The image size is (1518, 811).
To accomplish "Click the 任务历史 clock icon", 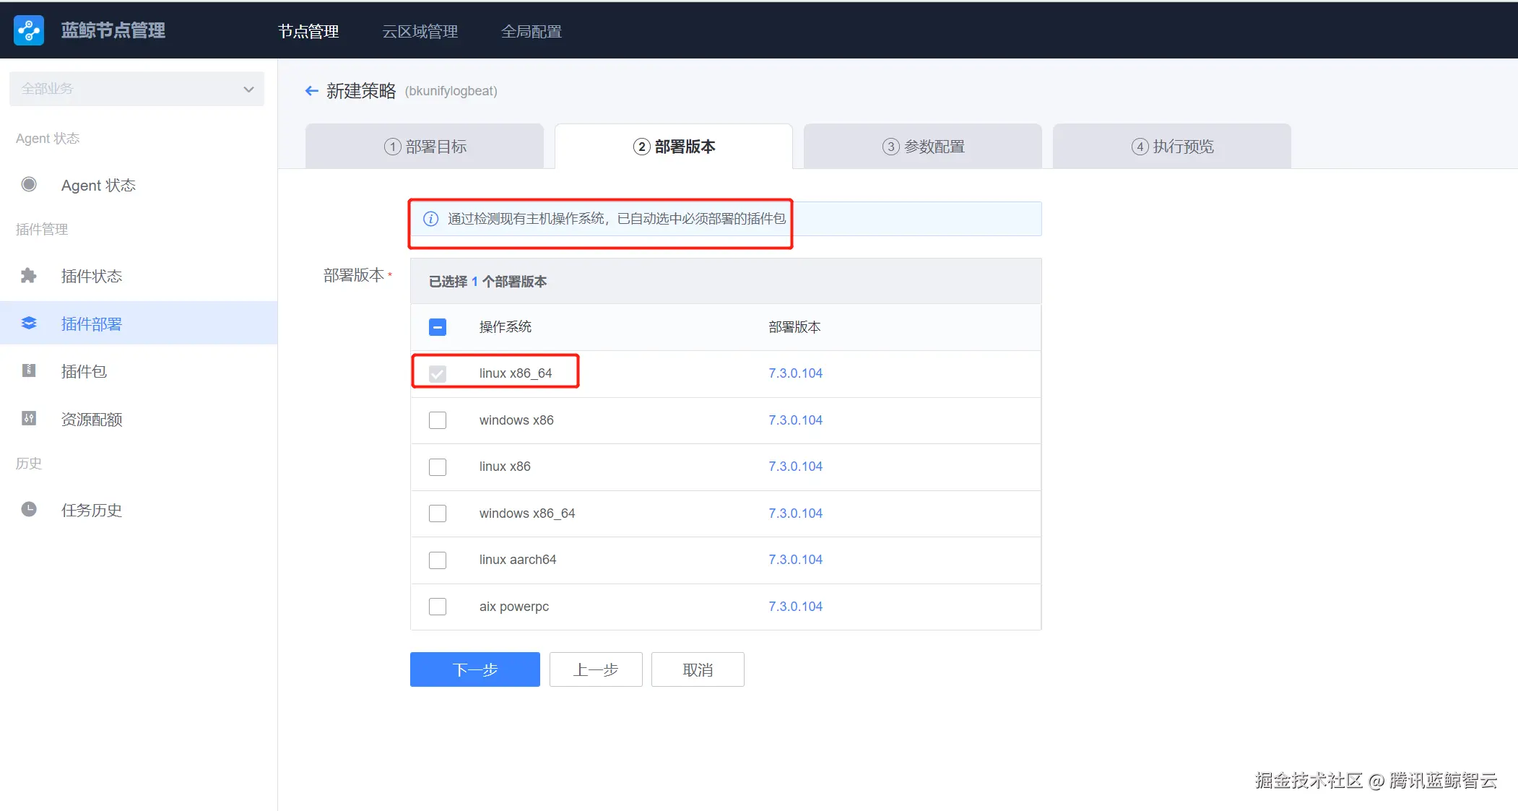I will [29, 509].
